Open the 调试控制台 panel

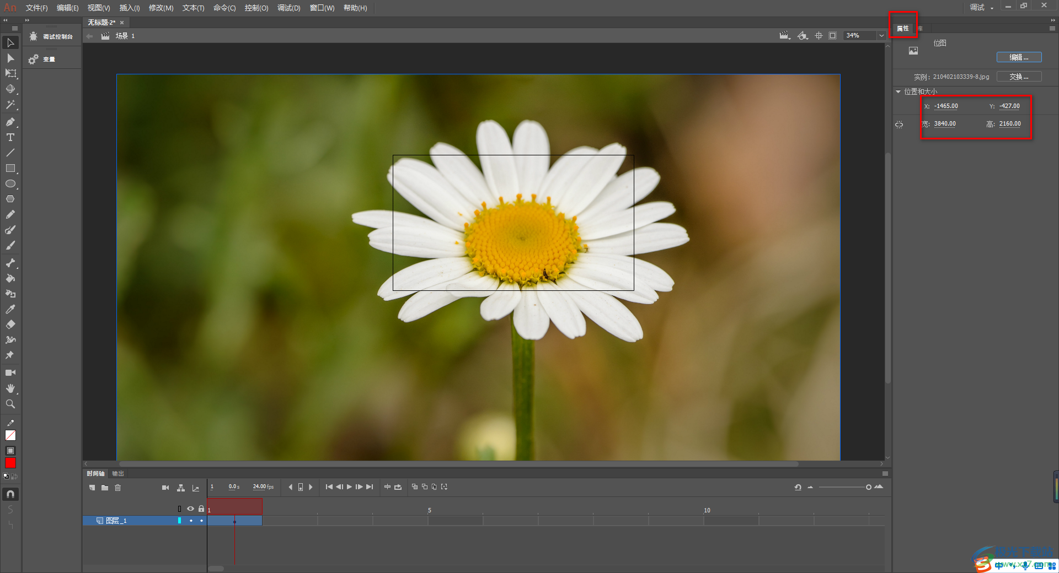tap(52, 36)
